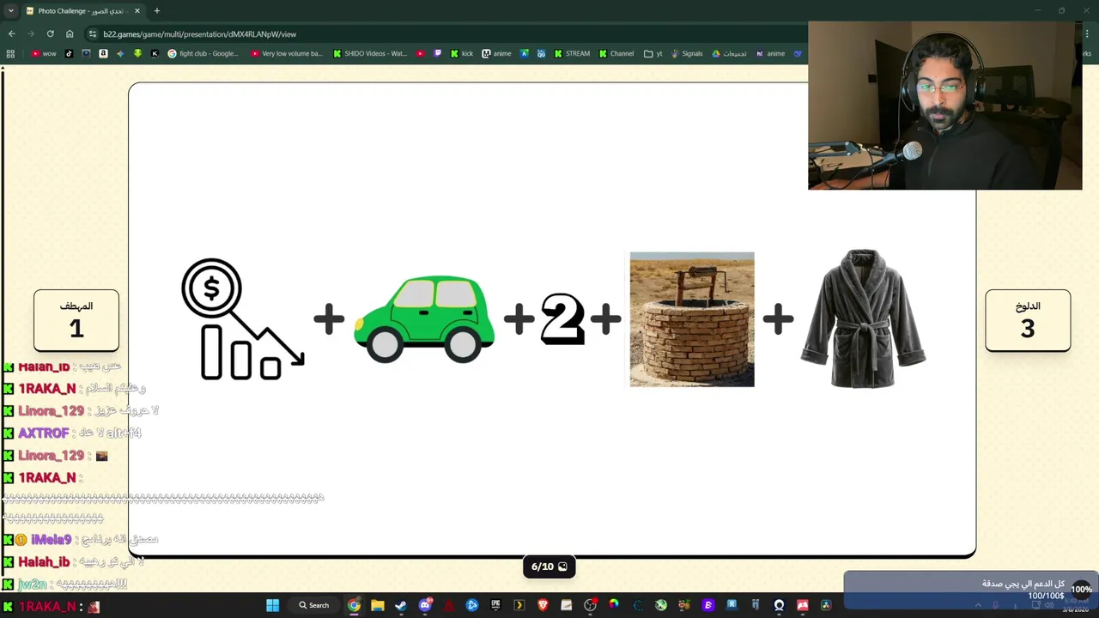Close the Photo Challenge tab
The height and width of the screenshot is (618, 1099).
(137, 11)
